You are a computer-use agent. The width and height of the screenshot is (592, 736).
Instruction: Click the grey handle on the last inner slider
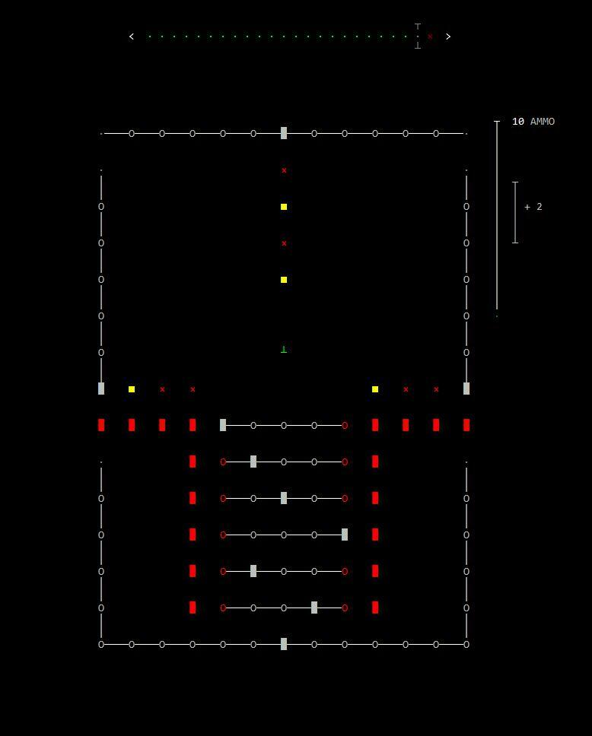click(x=314, y=608)
